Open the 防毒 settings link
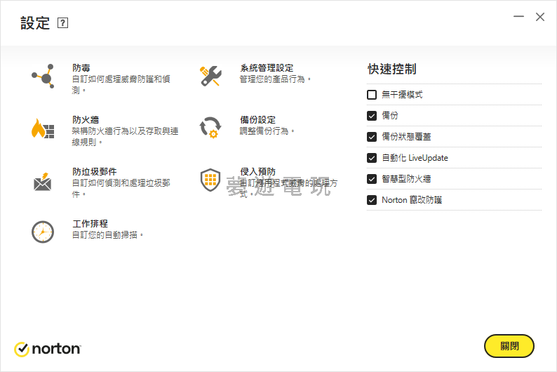 click(81, 67)
